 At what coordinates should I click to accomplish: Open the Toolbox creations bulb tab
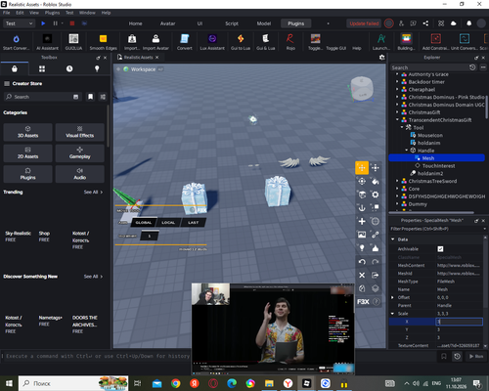point(97,68)
